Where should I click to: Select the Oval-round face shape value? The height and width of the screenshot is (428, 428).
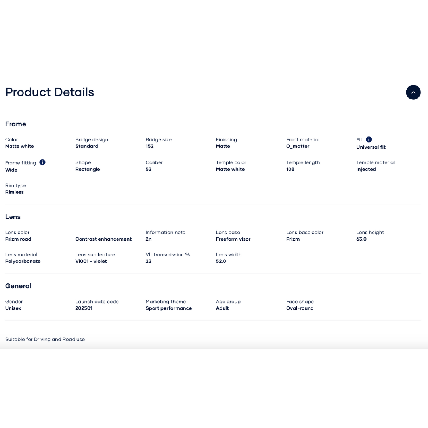coord(300,308)
